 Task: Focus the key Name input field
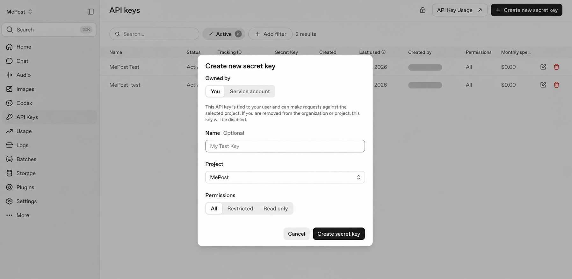(x=285, y=146)
